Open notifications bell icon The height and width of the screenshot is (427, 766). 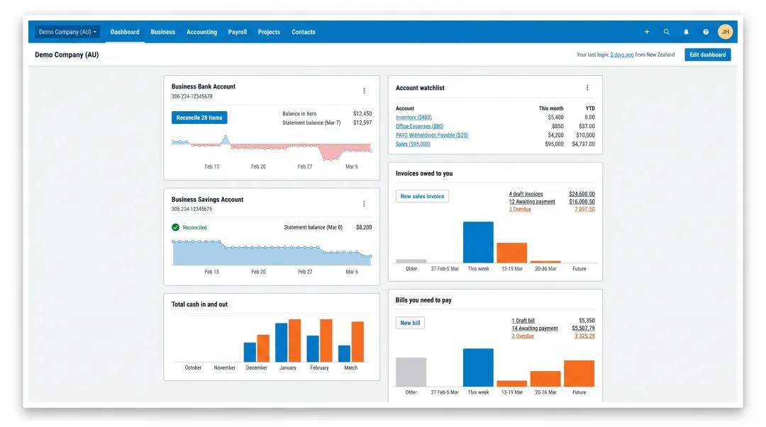(x=686, y=32)
